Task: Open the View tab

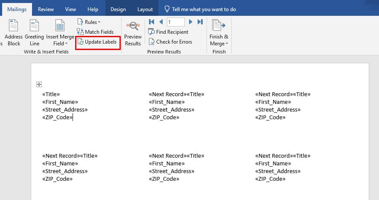Action: point(70,9)
